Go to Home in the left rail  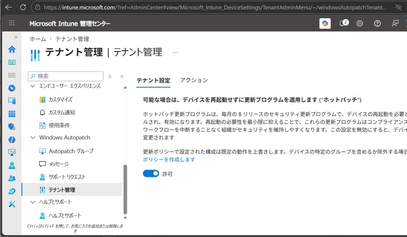tap(12, 49)
